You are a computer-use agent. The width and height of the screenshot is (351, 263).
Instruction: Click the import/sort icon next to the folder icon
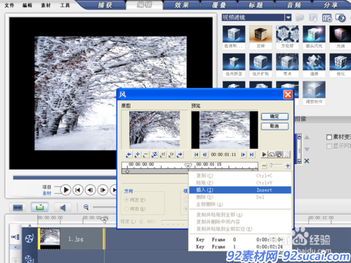coord(313,18)
